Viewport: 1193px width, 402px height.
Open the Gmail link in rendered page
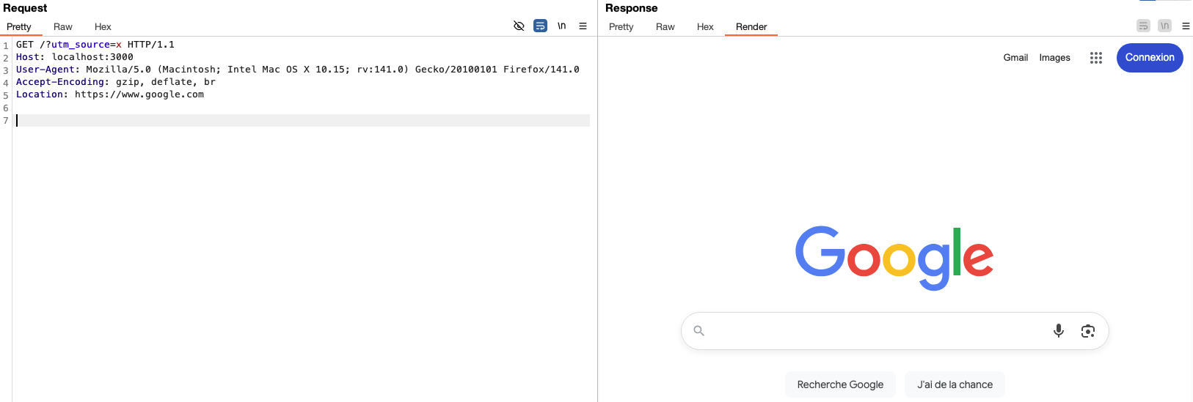[x=1015, y=57]
